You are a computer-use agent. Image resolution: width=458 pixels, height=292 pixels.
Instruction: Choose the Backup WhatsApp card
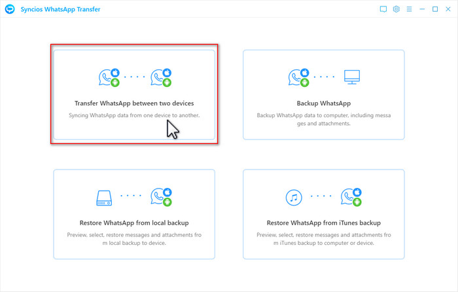coord(324,95)
